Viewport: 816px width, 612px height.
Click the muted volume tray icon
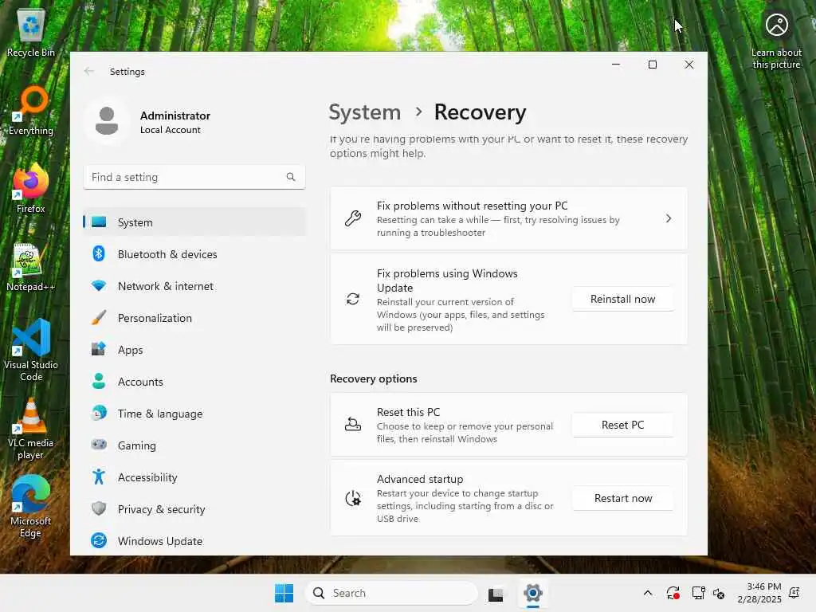pos(719,593)
